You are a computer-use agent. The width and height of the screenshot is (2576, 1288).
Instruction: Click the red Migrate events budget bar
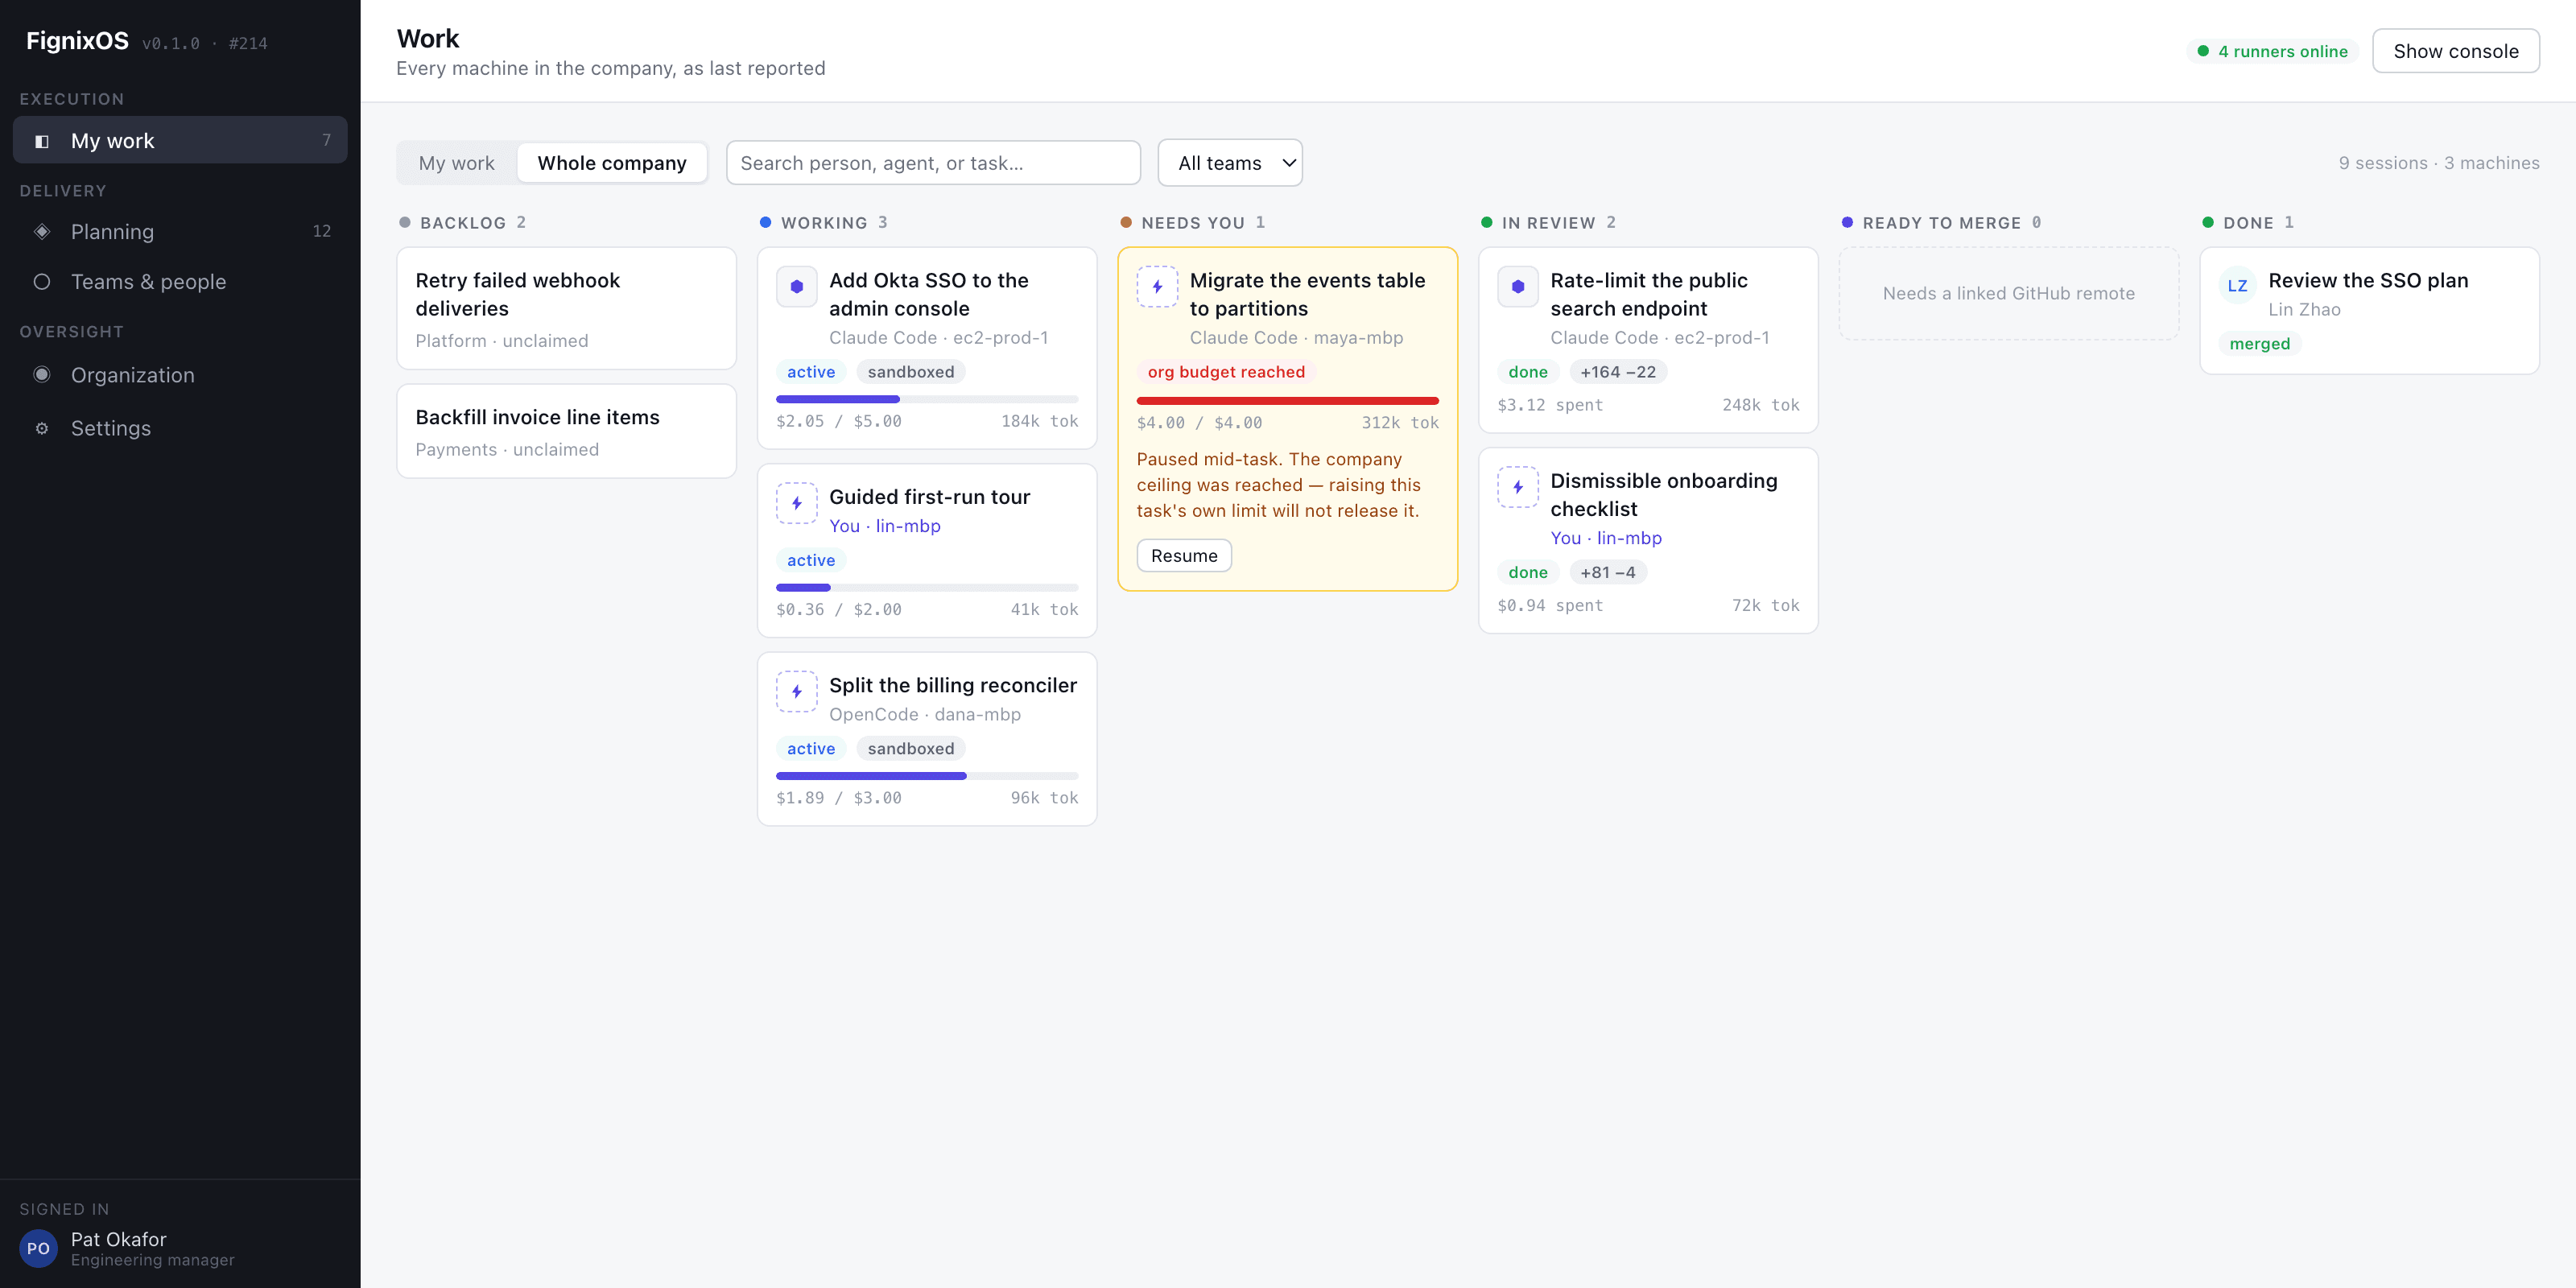pyautogui.click(x=1287, y=400)
